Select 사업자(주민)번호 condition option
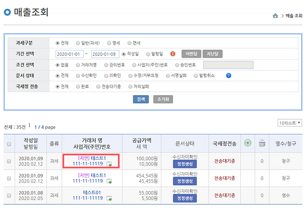Image resolution: width=306 pixels, height=208 pixels. click(x=134, y=65)
